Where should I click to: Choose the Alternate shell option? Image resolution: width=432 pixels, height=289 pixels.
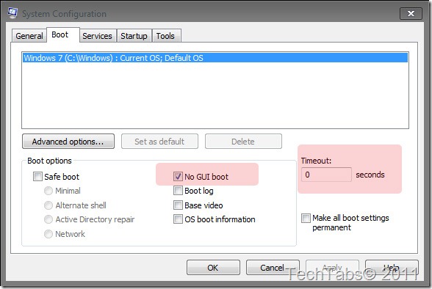48,205
